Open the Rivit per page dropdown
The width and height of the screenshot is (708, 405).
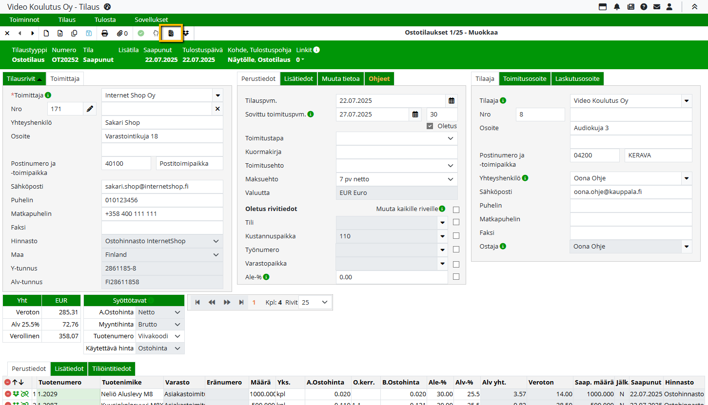(x=315, y=303)
